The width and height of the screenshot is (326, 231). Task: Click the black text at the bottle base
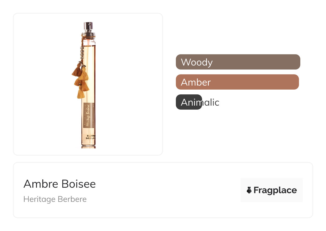[x=89, y=137]
